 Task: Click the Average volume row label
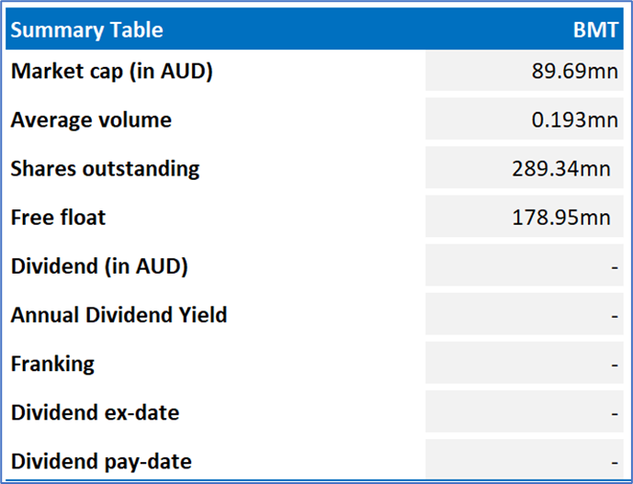(91, 119)
